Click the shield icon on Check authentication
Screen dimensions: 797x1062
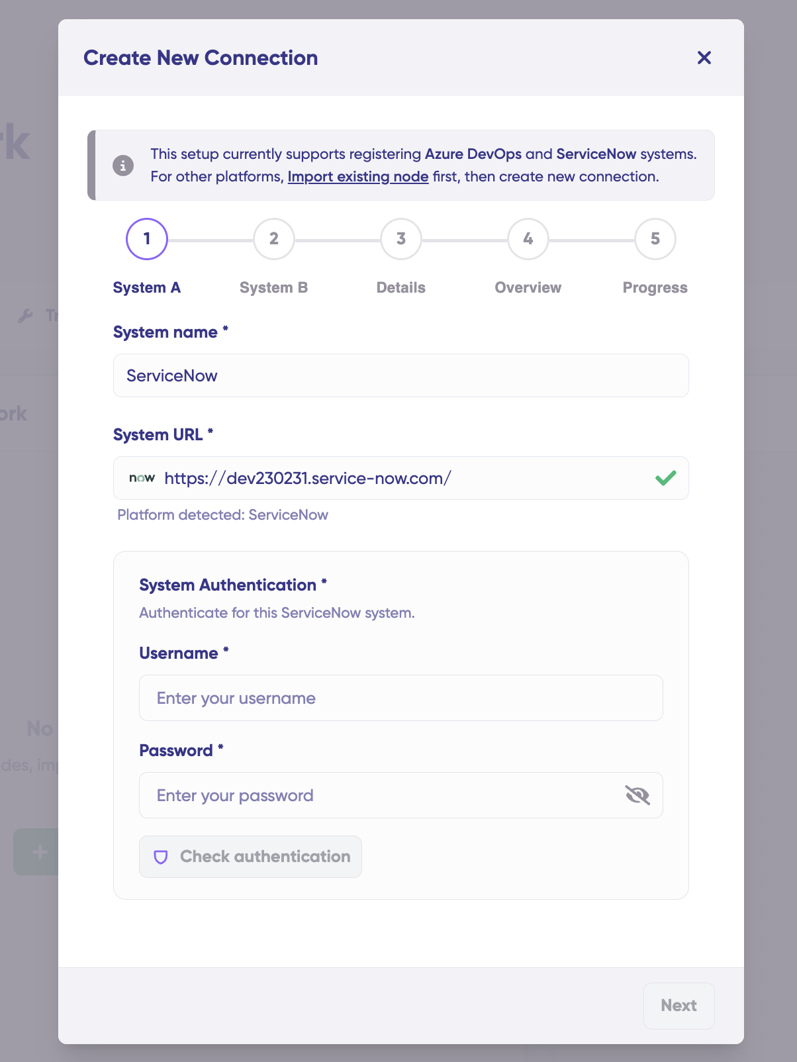coord(160,857)
